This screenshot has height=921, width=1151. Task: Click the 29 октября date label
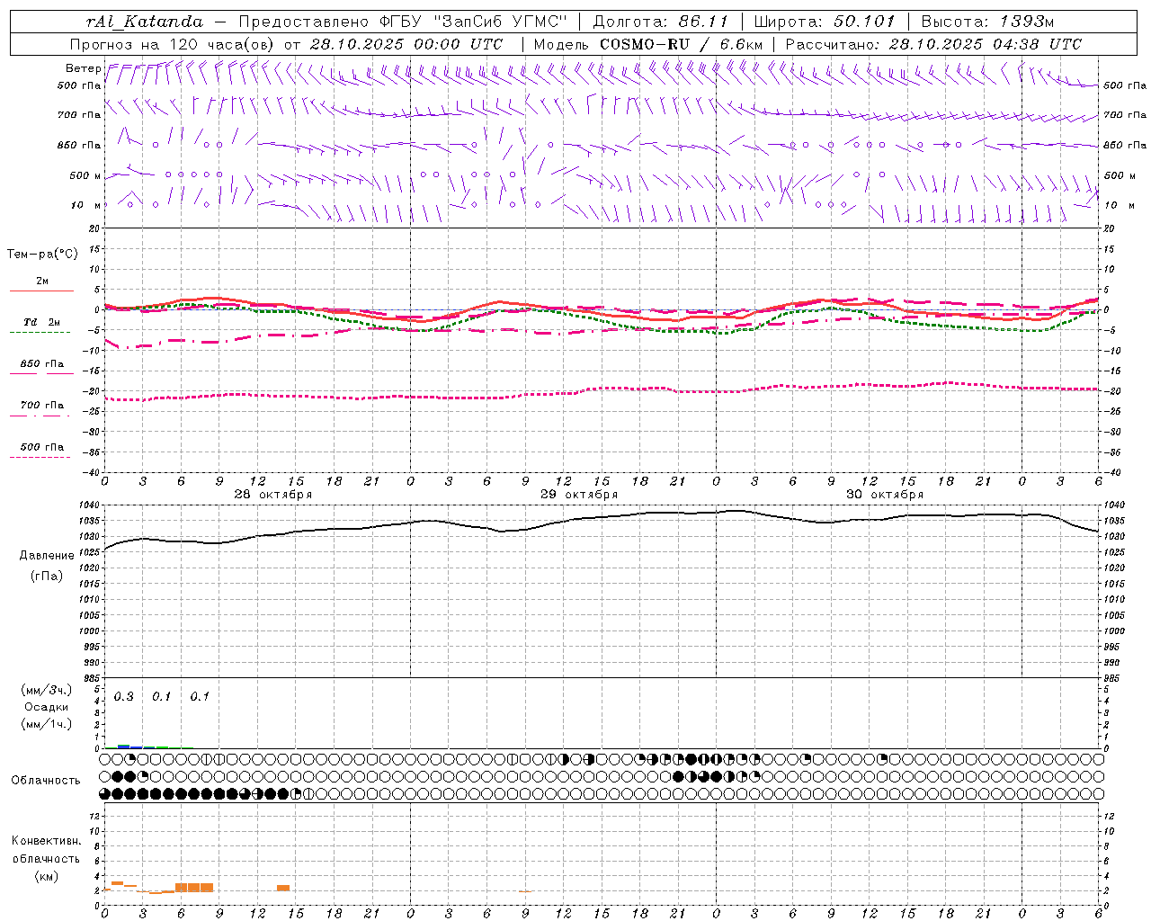(x=579, y=495)
